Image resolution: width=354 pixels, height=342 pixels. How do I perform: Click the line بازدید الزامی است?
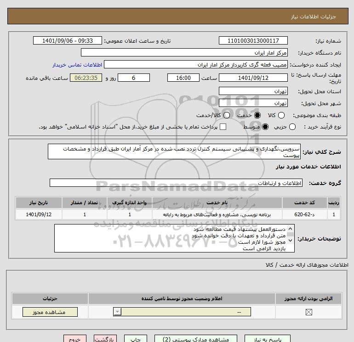264,248
